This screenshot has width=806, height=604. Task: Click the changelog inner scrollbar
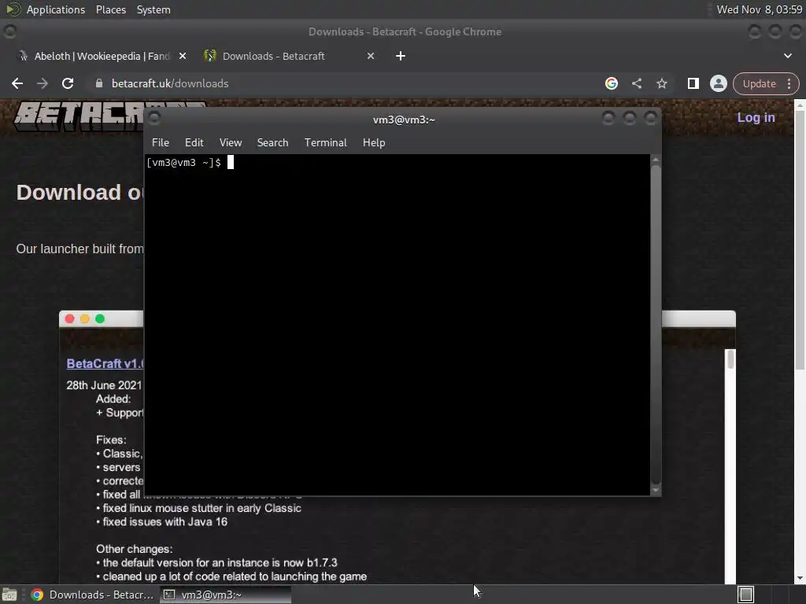click(730, 359)
